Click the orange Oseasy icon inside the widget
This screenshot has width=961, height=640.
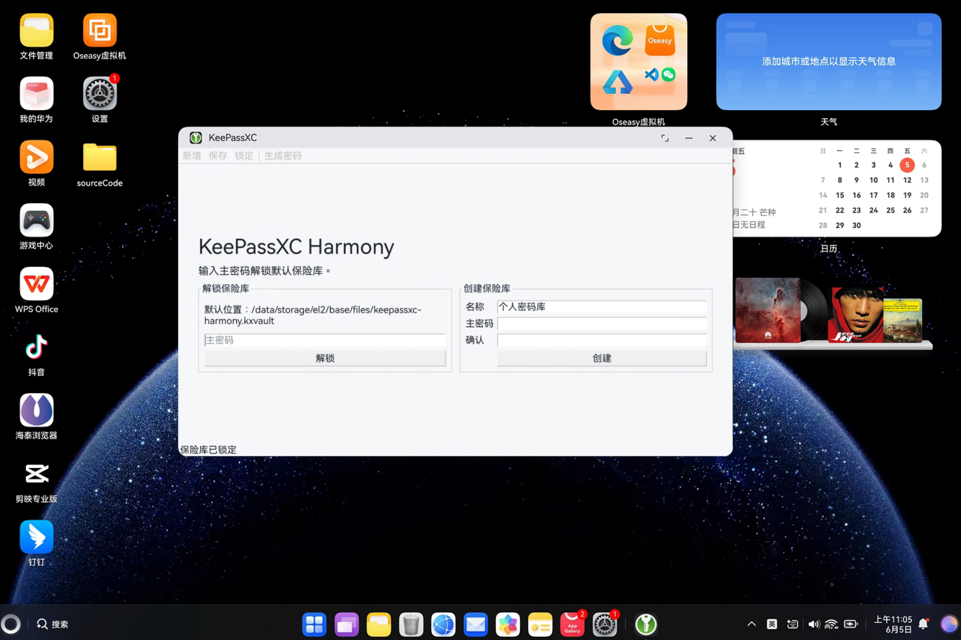point(659,40)
